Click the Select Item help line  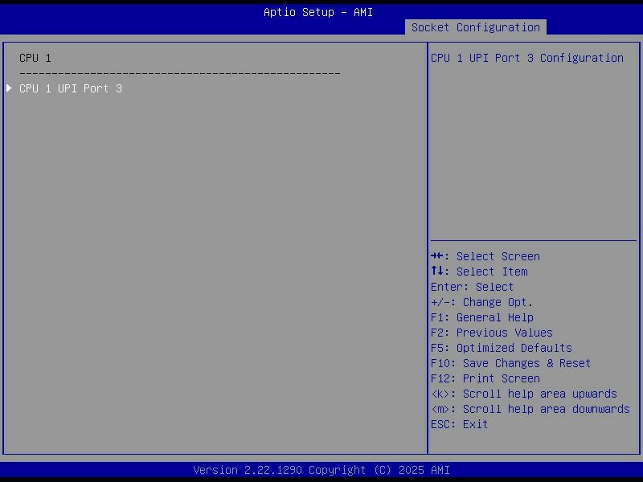pos(479,272)
